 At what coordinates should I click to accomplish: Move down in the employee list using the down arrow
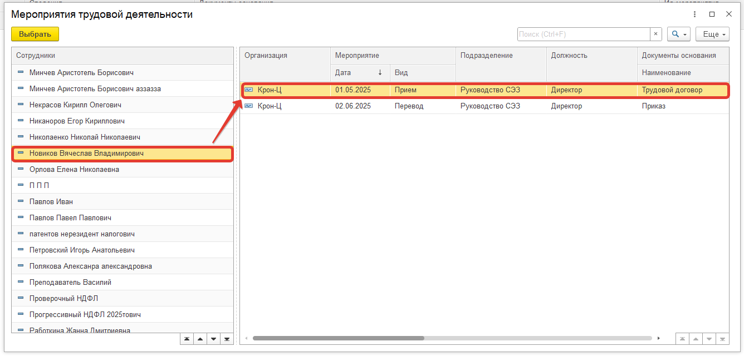(213, 338)
